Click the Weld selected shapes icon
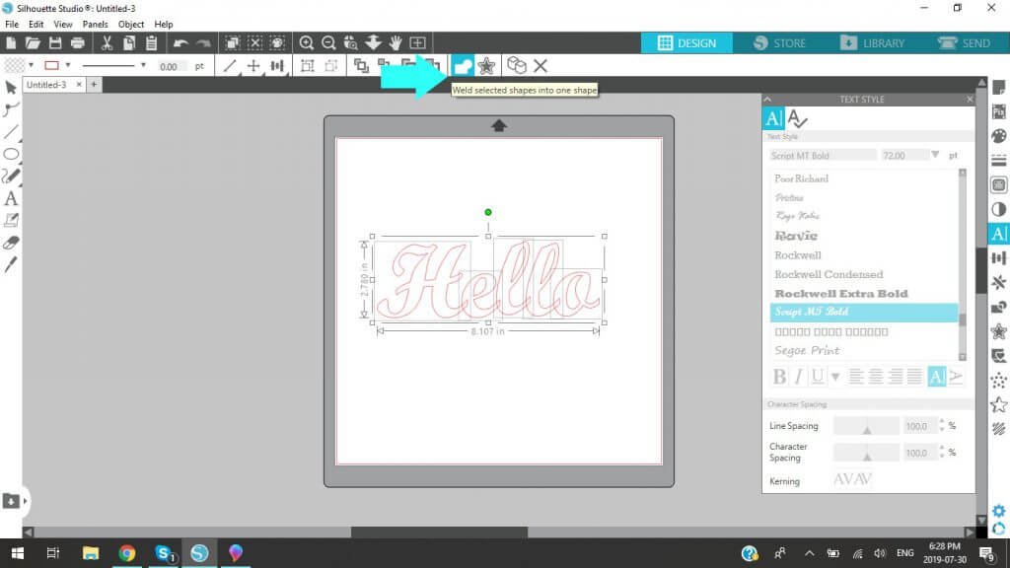The width and height of the screenshot is (1010, 568). (463, 65)
